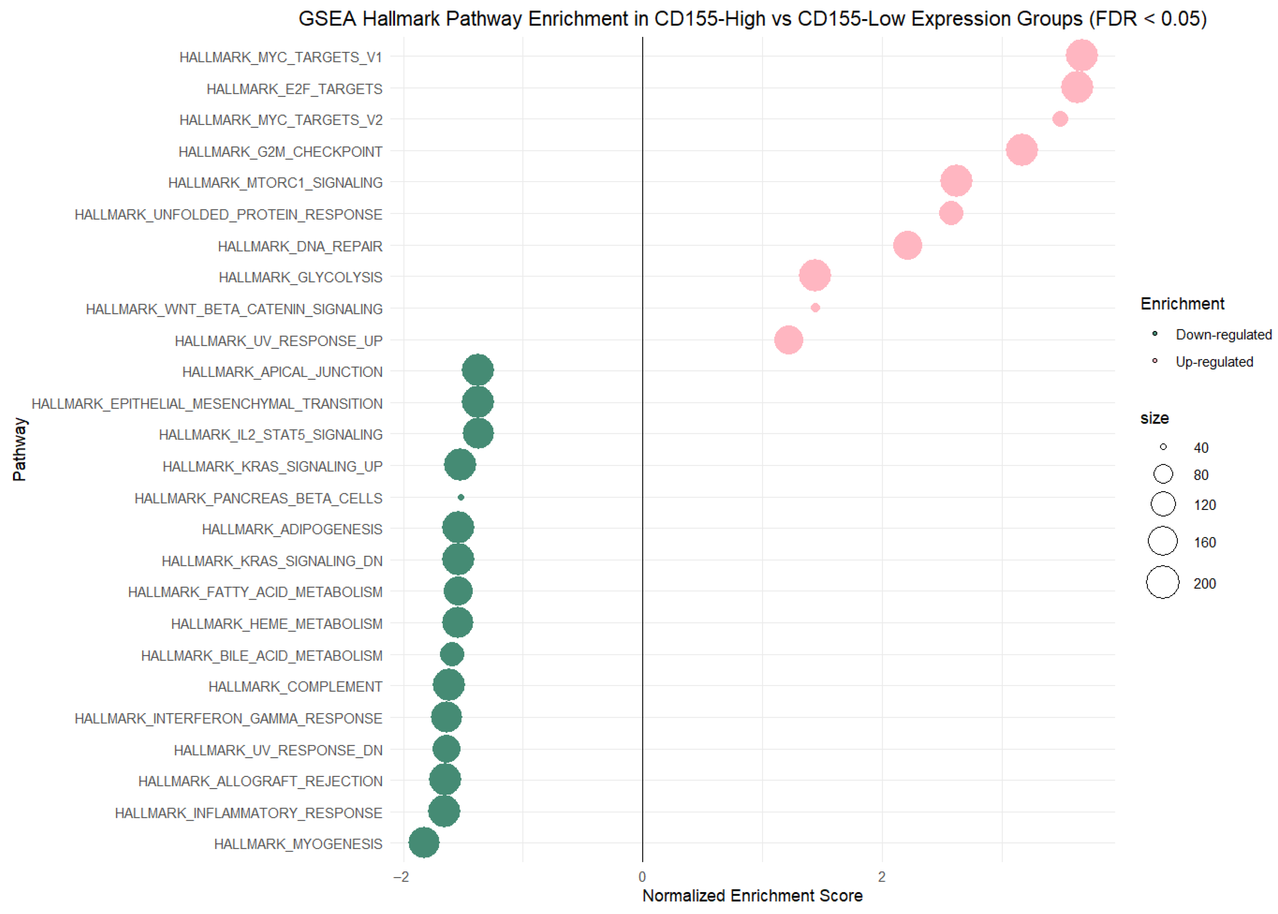
Task: Click the HALLMARK_APICAL_JUNCTION green bubble
Action: pos(478,370)
